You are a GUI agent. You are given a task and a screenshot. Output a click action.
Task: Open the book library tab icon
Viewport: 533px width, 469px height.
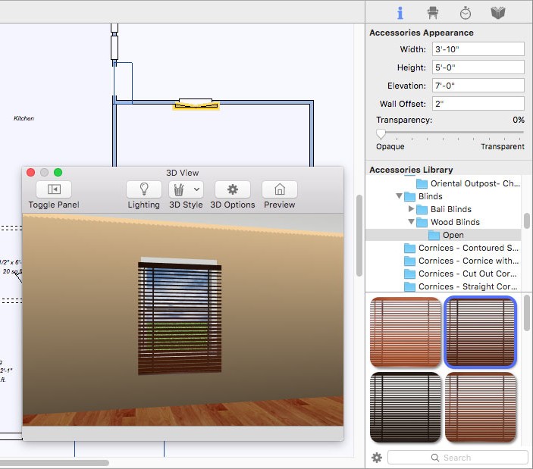498,13
